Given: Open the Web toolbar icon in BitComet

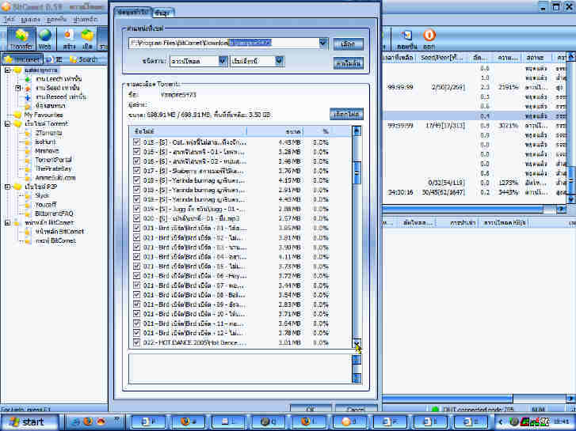Looking at the screenshot, I should (x=45, y=39).
